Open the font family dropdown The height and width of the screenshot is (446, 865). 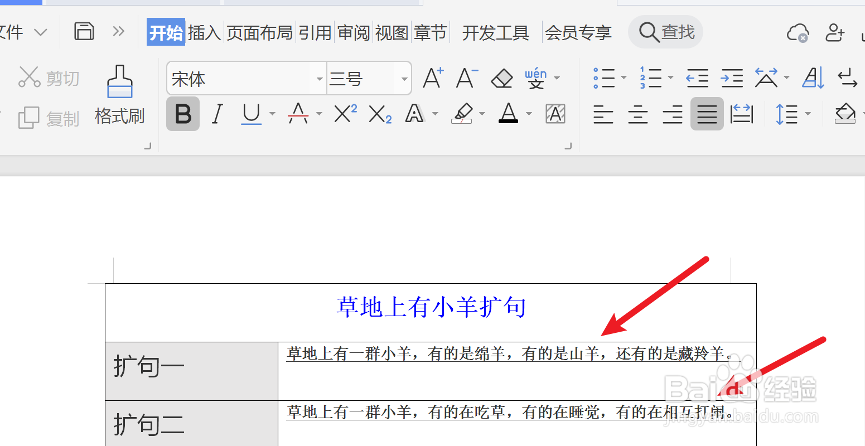coord(319,78)
